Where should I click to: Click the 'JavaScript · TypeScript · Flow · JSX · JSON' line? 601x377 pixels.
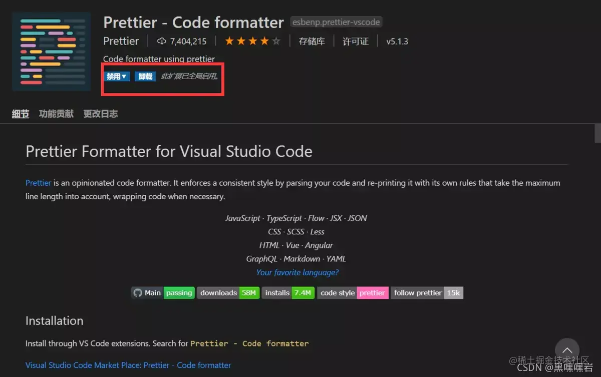pos(296,218)
